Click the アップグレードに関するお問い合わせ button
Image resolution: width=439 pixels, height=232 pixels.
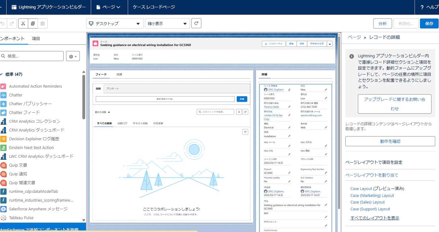[395, 104]
